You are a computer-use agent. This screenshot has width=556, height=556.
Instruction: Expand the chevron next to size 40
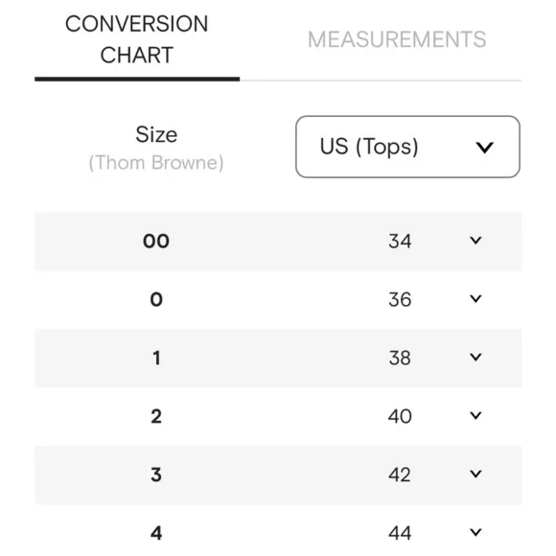475,415
